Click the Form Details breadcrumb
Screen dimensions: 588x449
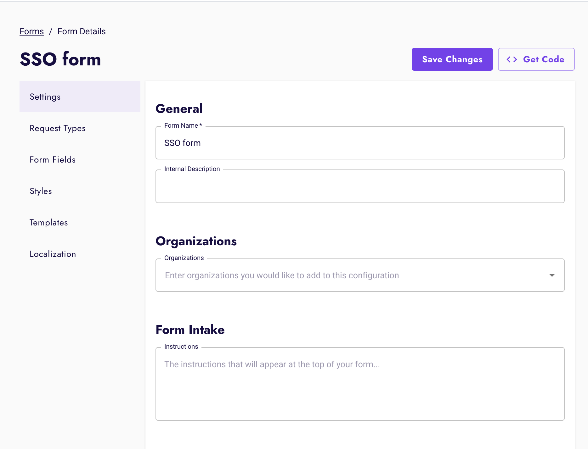pyautogui.click(x=81, y=31)
